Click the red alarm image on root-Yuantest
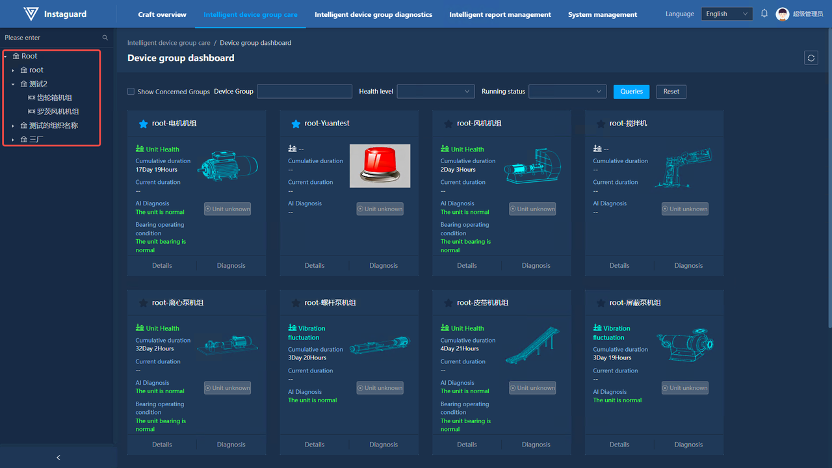 pyautogui.click(x=380, y=166)
